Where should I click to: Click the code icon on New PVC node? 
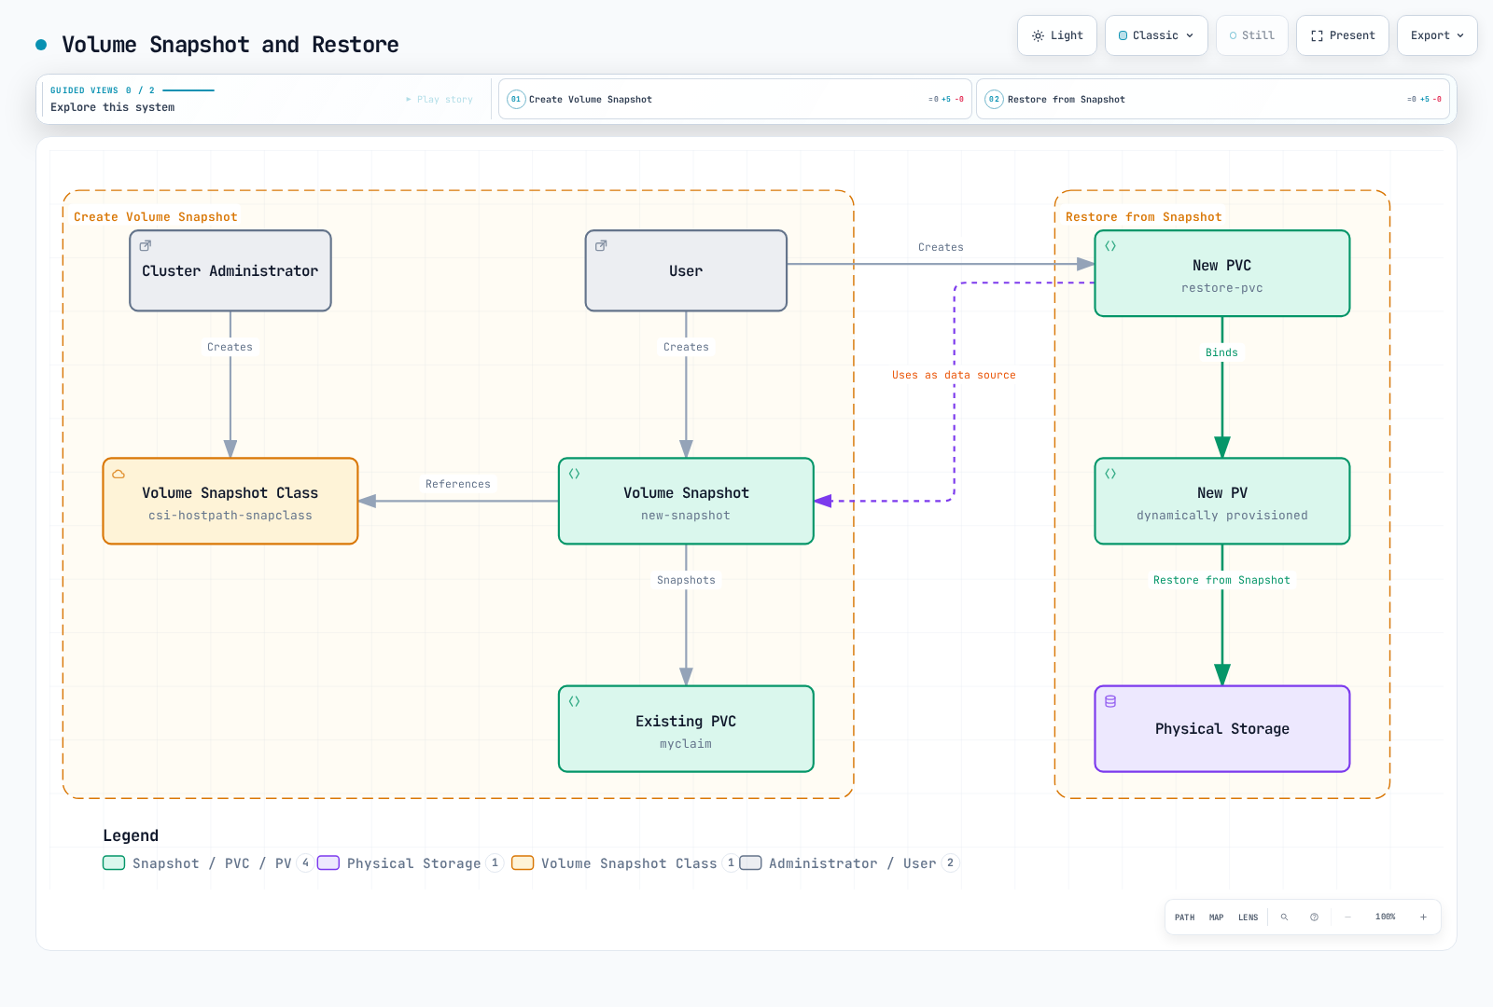(1110, 246)
